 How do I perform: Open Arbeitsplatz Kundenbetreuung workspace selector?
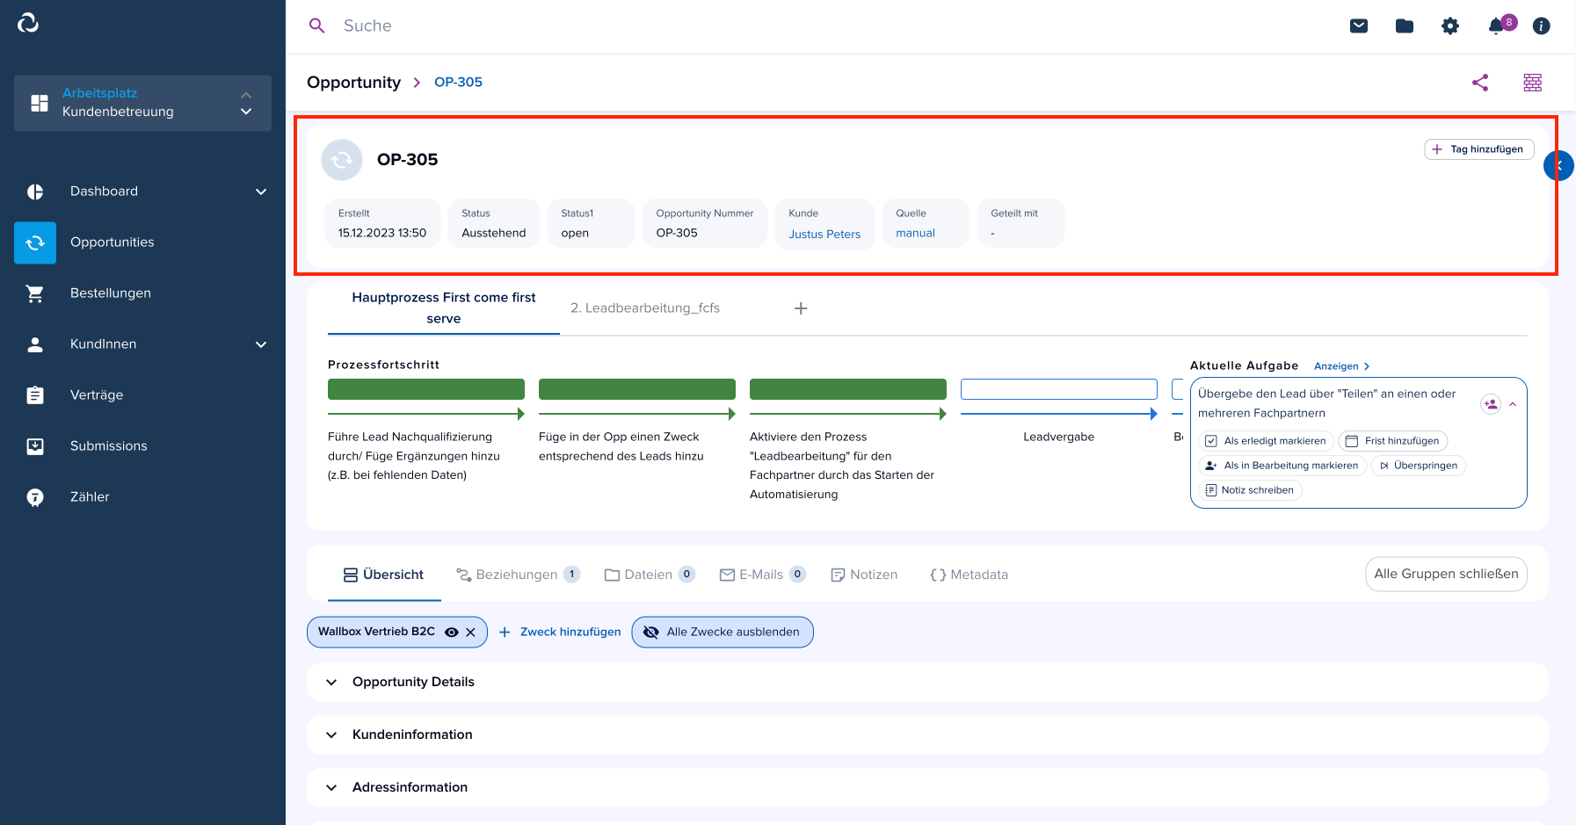[142, 103]
